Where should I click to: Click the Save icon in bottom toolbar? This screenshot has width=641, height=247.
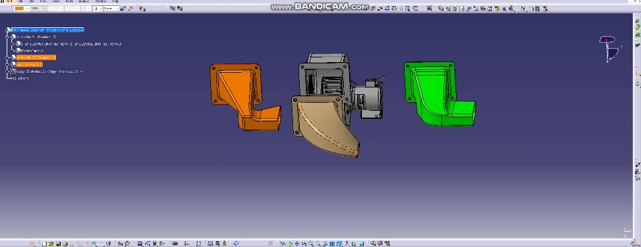point(59,244)
